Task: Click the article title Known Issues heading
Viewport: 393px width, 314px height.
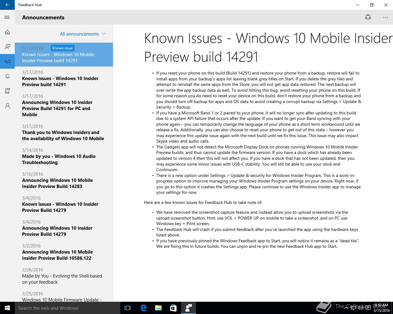Action: point(268,47)
